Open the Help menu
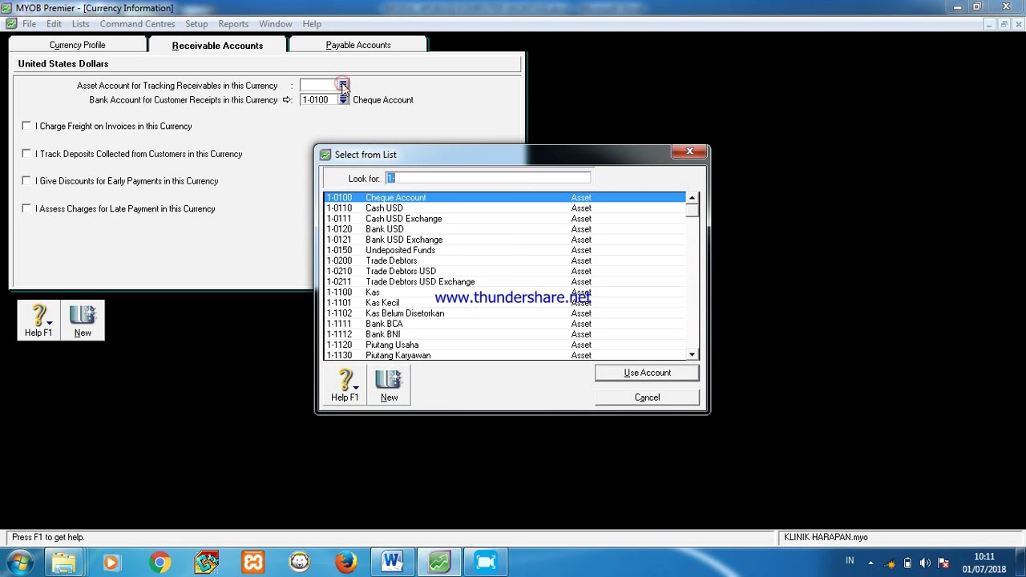Image resolution: width=1026 pixels, height=577 pixels. 312,24
